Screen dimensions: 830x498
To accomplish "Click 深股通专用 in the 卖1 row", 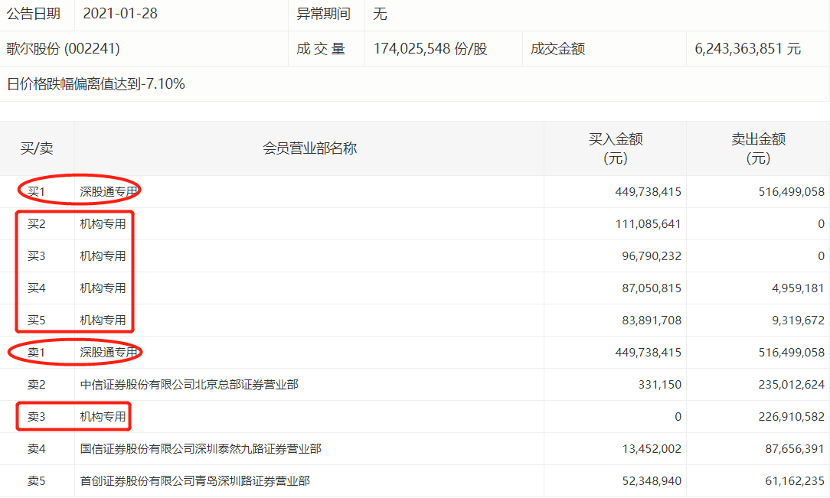I will (x=109, y=353).
